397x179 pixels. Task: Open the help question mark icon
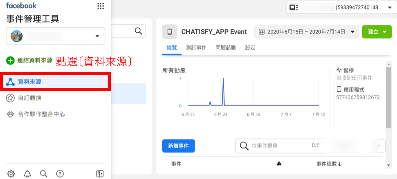60,174
